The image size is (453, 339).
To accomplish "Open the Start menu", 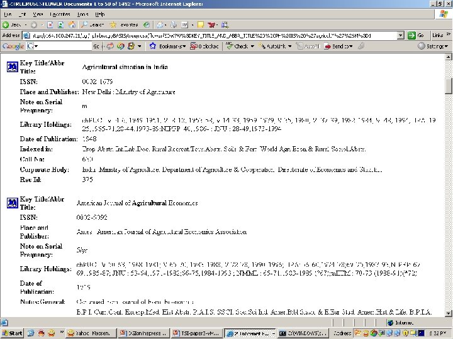I will (12, 333).
